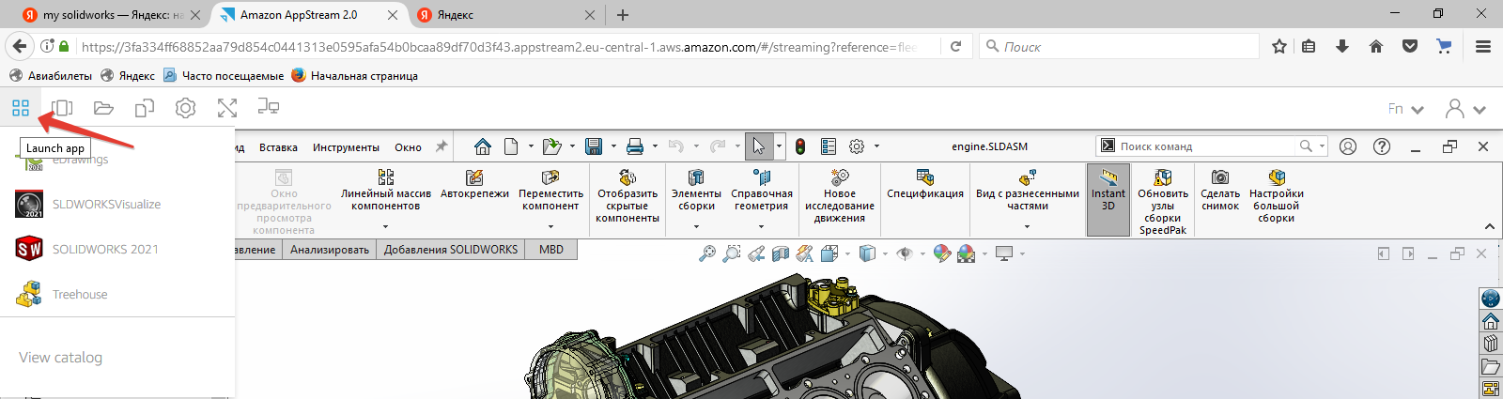Open the Окно menu
Image resolution: width=1503 pixels, height=399 pixels.
[x=408, y=147]
